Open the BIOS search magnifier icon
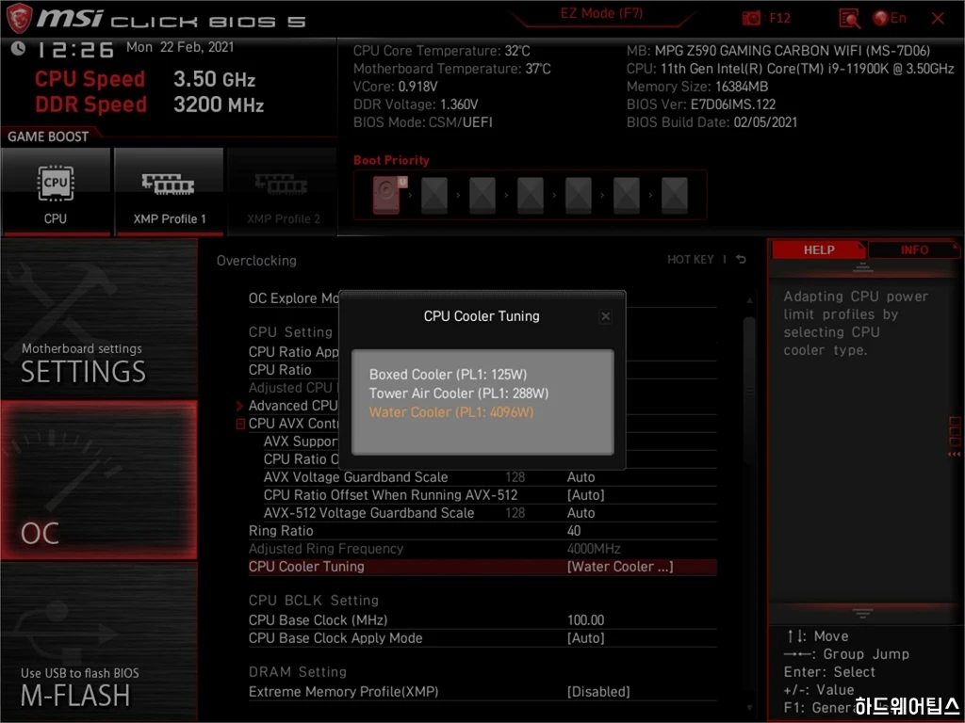Screen dimensions: 965x723 point(849,19)
